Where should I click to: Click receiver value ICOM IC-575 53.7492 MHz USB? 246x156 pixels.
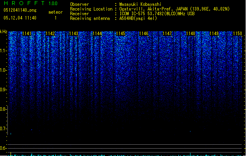coord(157,14)
